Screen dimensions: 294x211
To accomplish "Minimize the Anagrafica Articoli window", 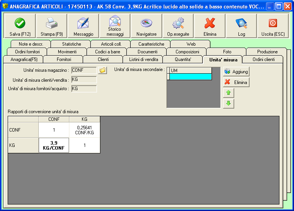I will [x=270, y=7].
